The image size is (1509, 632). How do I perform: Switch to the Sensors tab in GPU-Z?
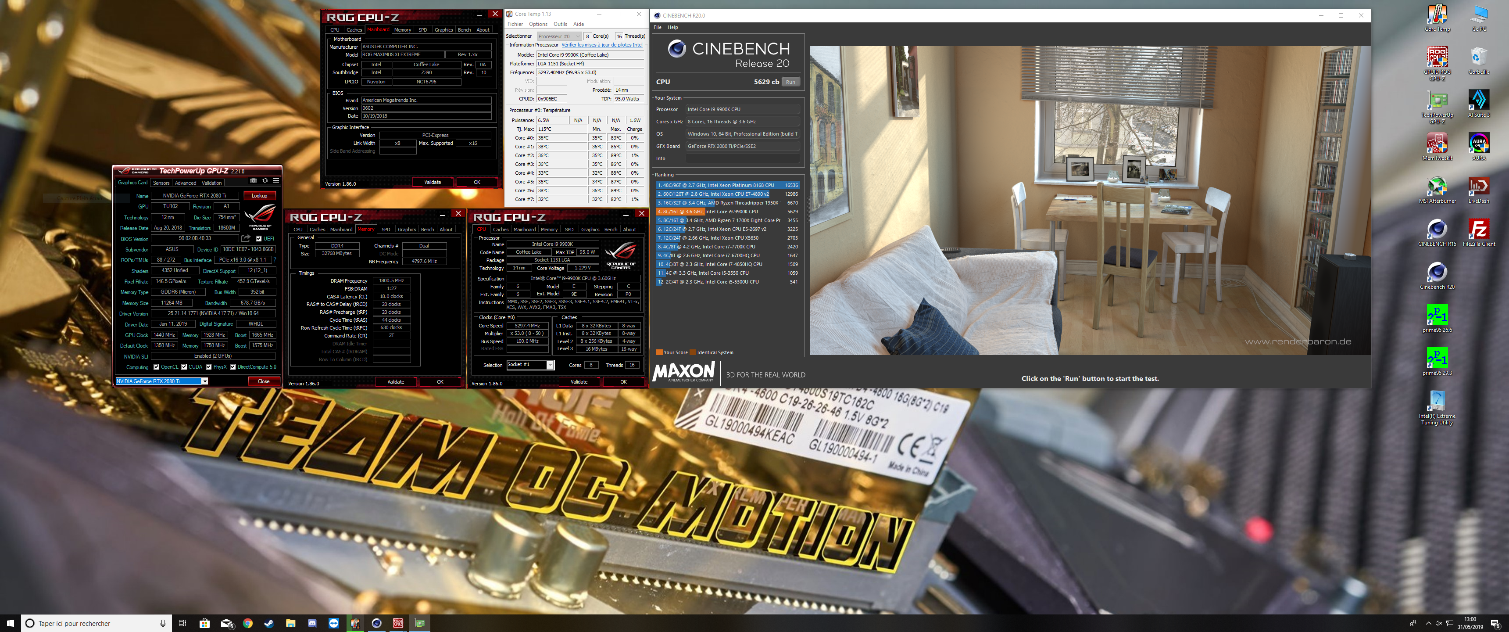point(161,183)
